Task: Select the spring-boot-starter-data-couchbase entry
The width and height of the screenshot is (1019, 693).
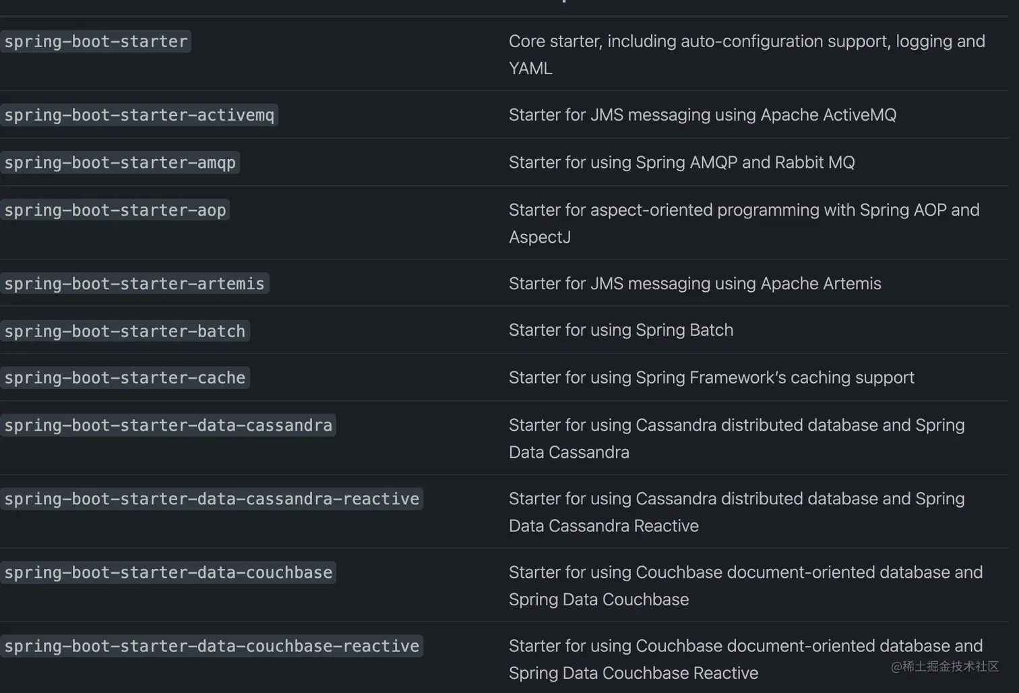Action: tap(168, 572)
